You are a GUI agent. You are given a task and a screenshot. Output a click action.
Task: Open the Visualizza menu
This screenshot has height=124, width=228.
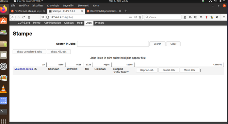pos(38,6)
